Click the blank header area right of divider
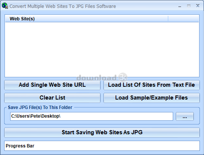The height and width of the screenshot is (155, 204). [x=183, y=18]
